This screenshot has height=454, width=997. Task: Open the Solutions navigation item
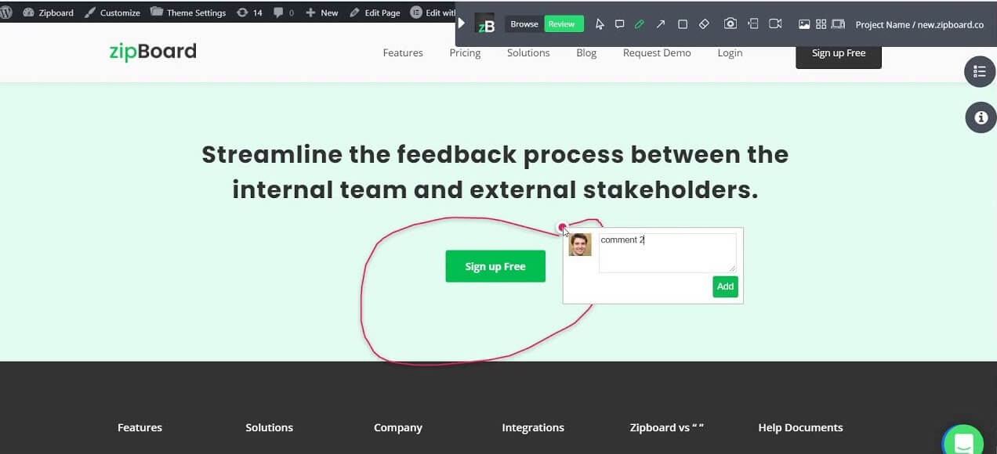click(528, 53)
